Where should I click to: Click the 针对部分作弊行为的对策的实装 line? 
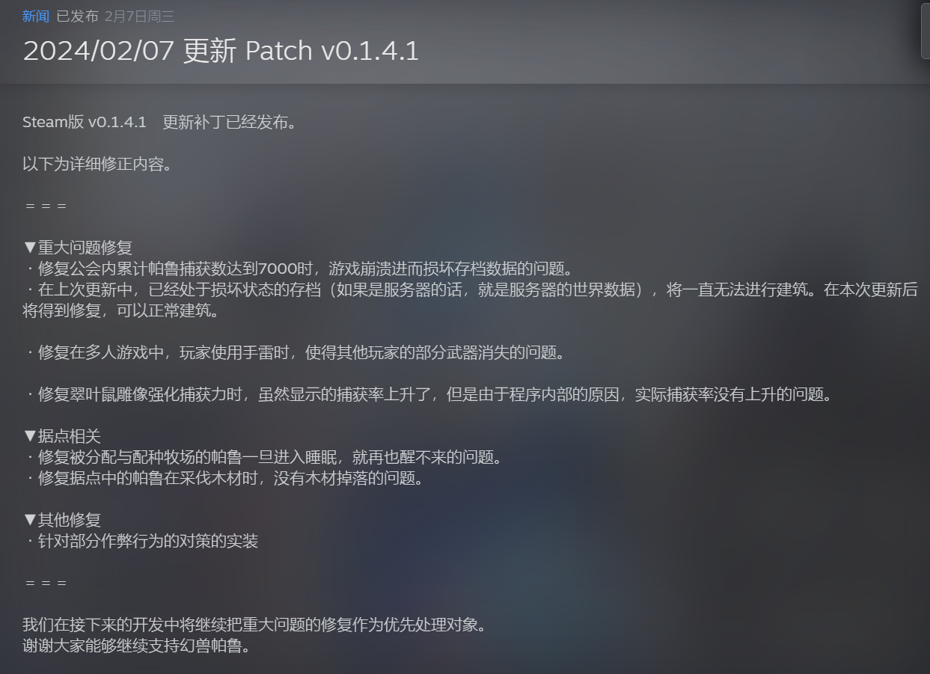click(x=141, y=541)
